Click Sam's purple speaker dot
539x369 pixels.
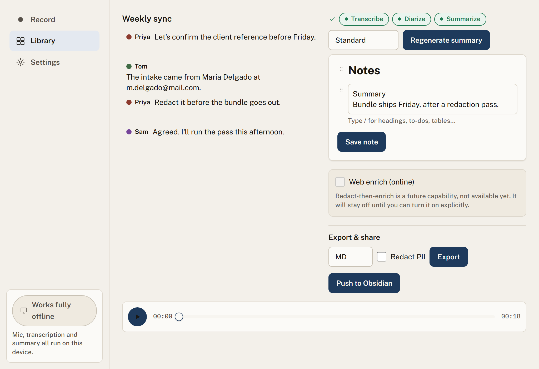(x=129, y=132)
